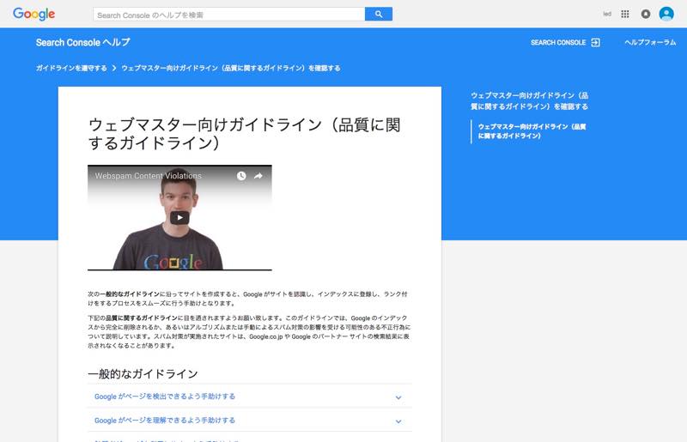Expand the Googleがページを検出できるよう手助けする section chevron
687x442 pixels.
398,397
